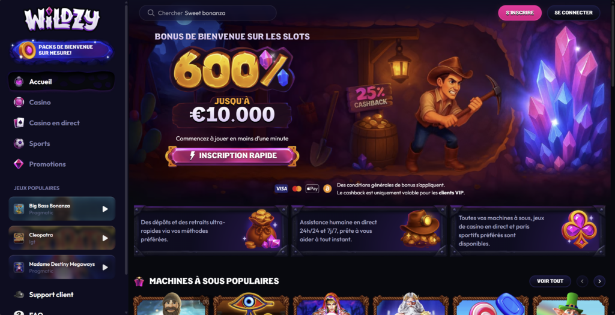
Task: Show previous popular slot machines
Action: (x=582, y=281)
